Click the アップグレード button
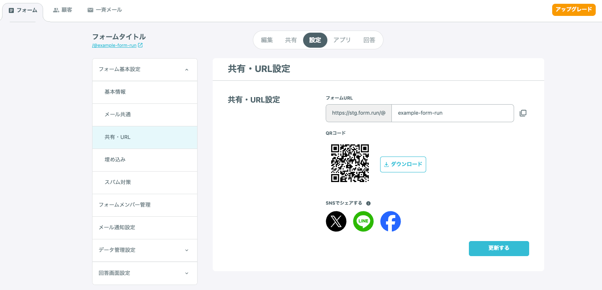Screen dimensions: 602x290 [x=574, y=10]
